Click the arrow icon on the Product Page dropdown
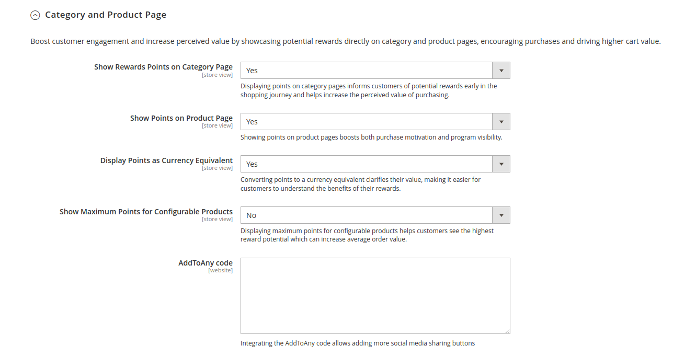Screen dimensions: 673x357 pyautogui.click(x=501, y=121)
